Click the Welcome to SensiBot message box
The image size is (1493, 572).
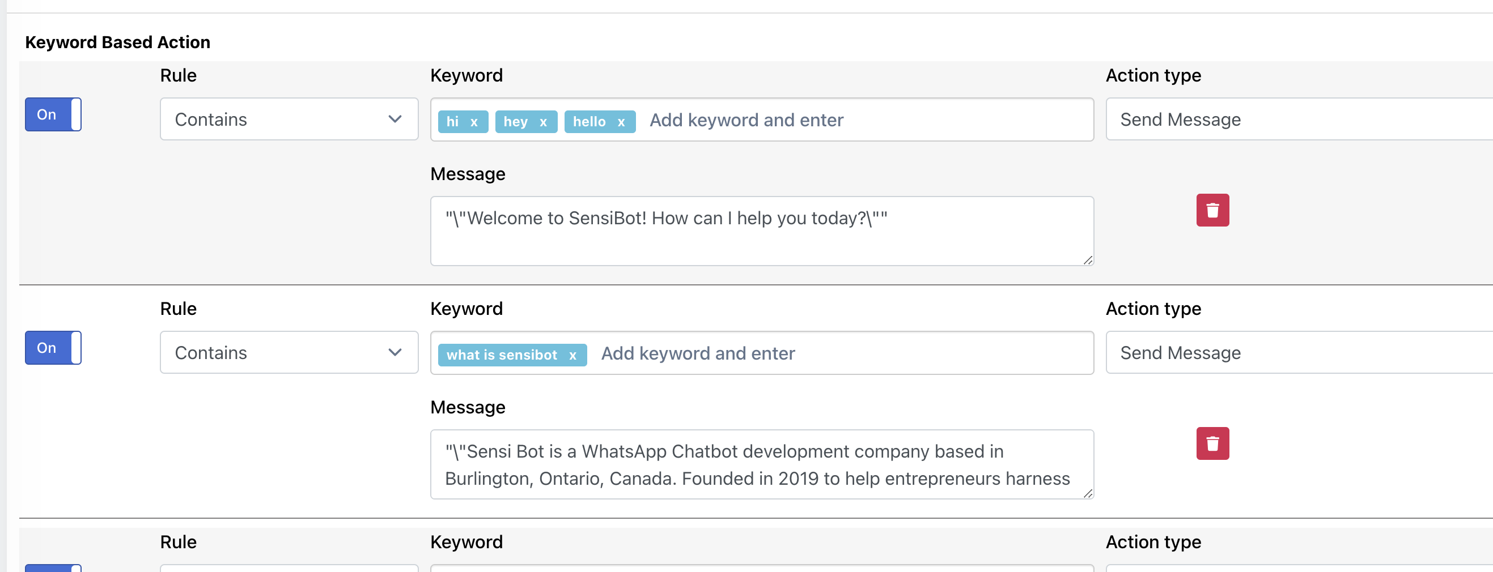point(761,231)
